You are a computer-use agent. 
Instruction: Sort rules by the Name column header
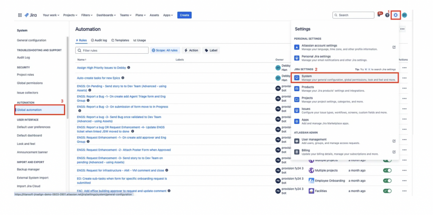81,60
